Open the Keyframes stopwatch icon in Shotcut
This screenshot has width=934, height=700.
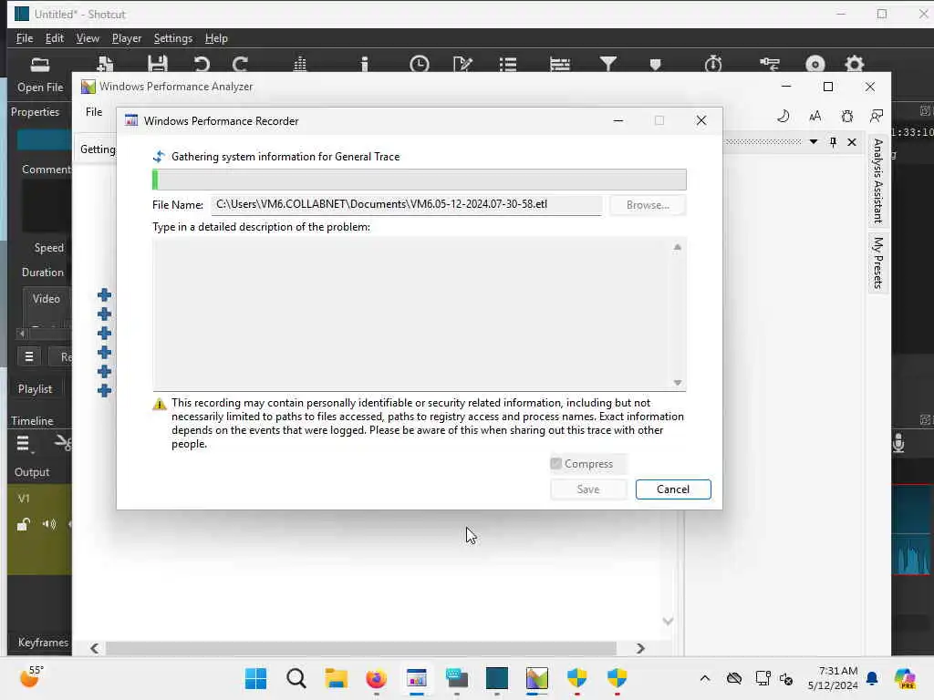click(x=713, y=64)
